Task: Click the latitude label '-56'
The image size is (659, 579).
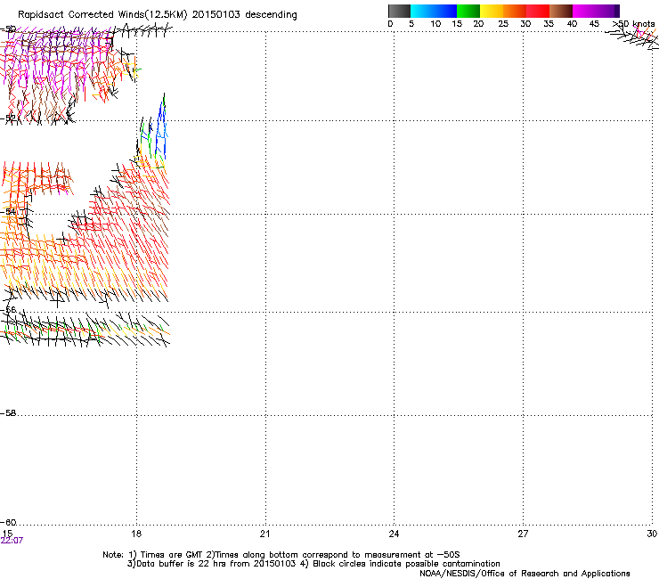Action: click(8, 309)
